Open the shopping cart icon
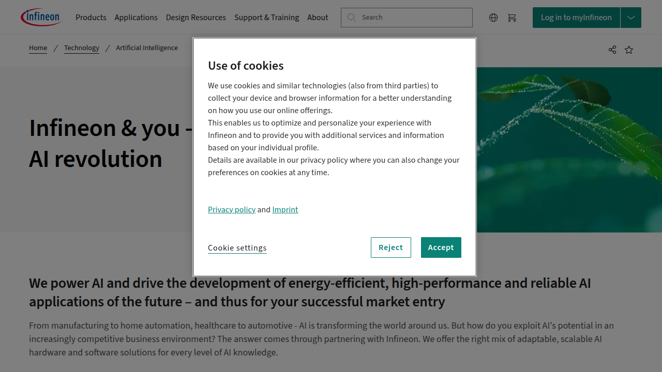Viewport: 662px width, 372px height. pos(512,18)
